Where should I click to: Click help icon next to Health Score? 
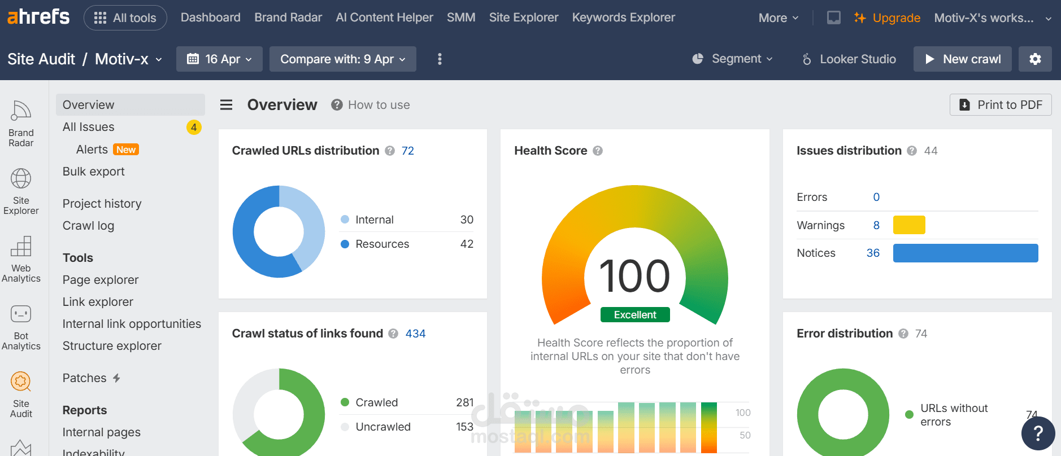(x=598, y=151)
